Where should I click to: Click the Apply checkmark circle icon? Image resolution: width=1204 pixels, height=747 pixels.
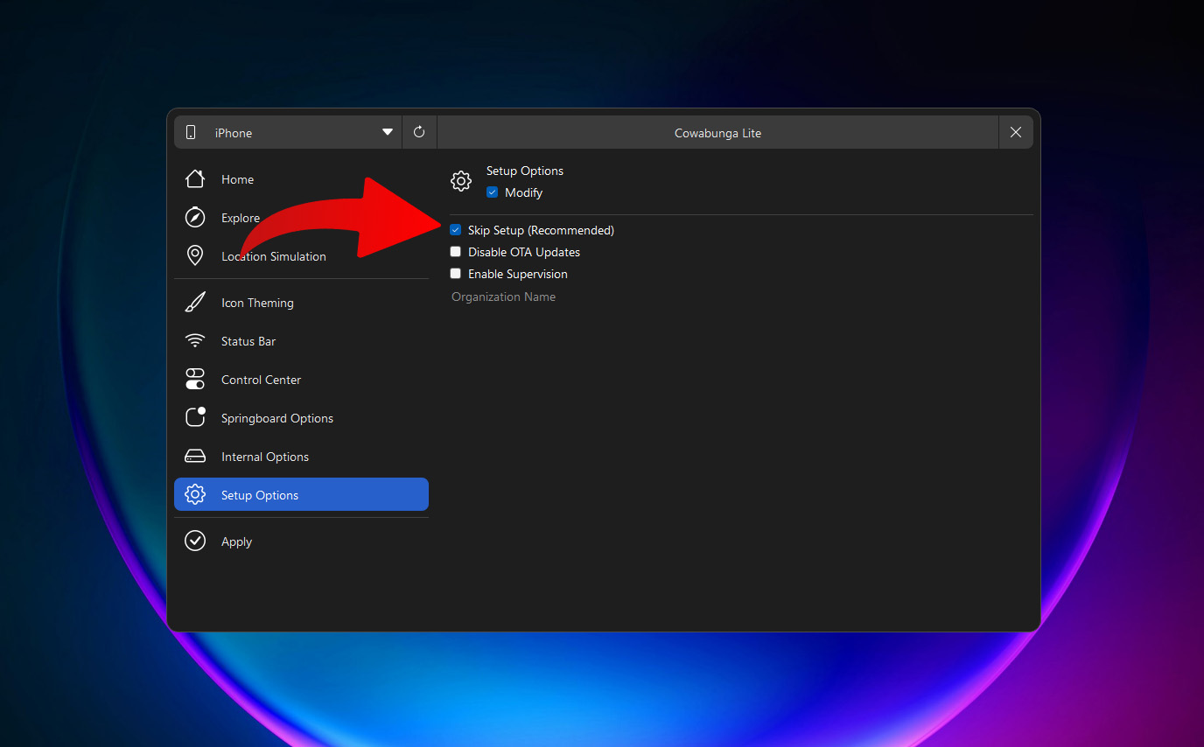tap(195, 541)
